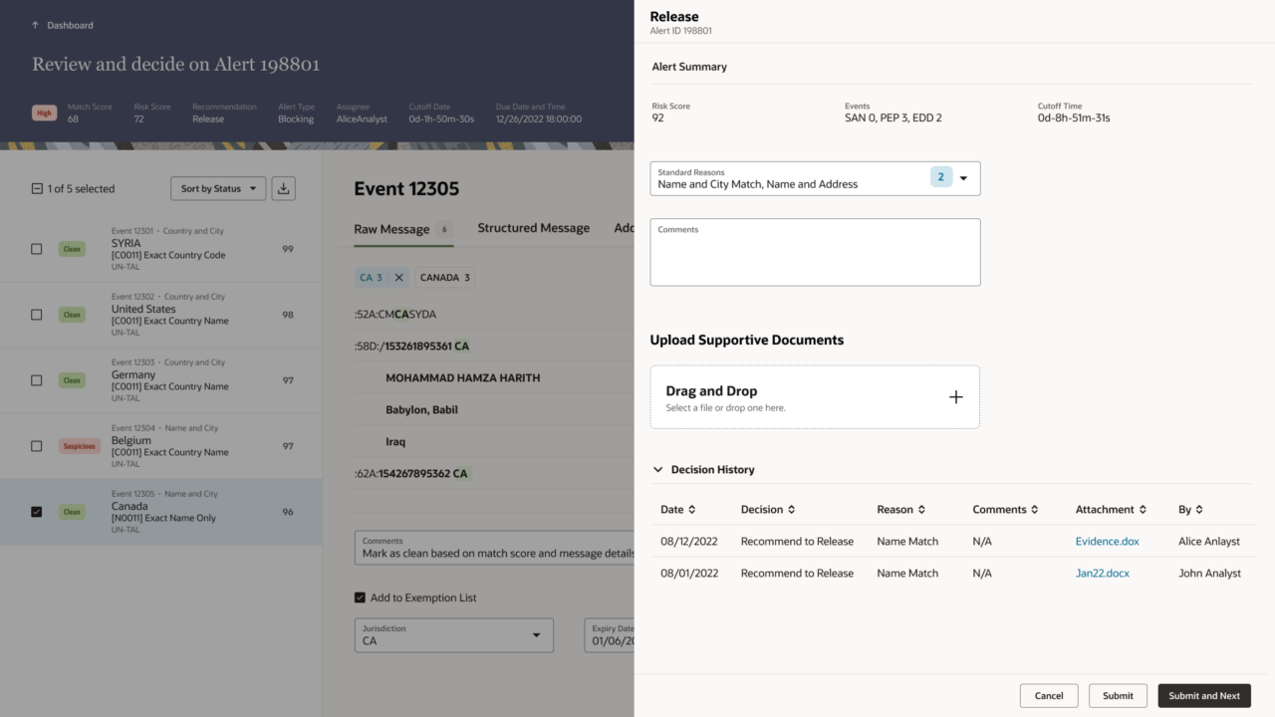
Task: Click the download icon beside Sort by Status
Action: (x=284, y=188)
